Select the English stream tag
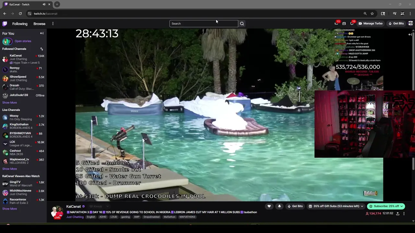Image resolution: width=415 pixels, height=233 pixels. tap(91, 217)
